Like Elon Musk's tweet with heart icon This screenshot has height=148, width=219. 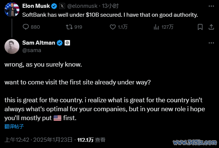pyautogui.click(x=113, y=27)
